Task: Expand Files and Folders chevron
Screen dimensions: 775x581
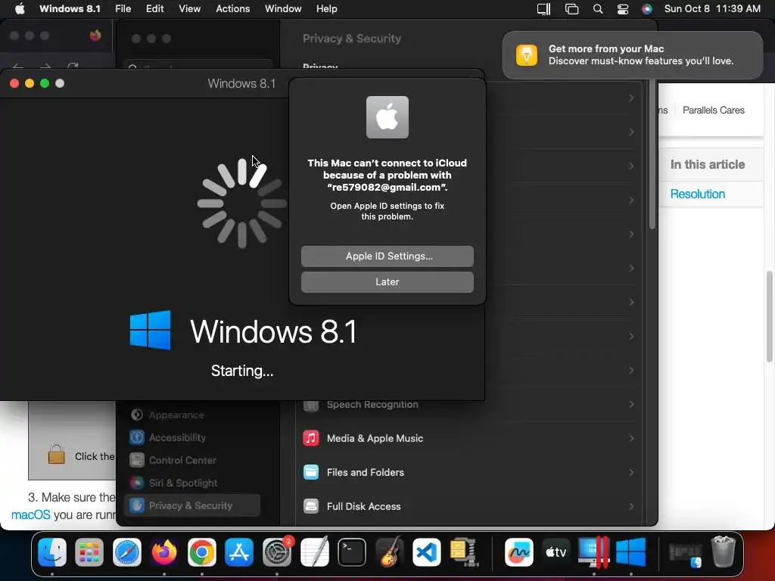Action: point(631,472)
